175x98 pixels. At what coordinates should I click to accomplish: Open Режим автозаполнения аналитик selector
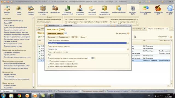128,49
